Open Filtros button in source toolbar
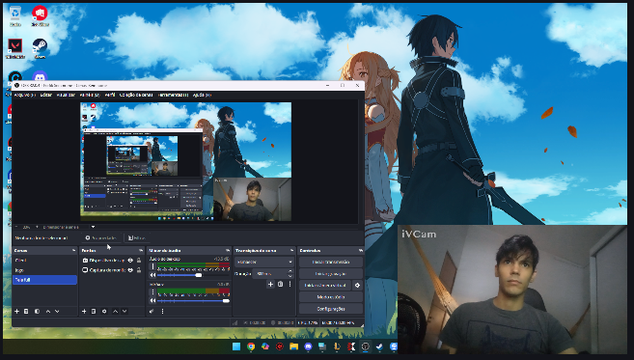The height and width of the screenshot is (360, 634). click(x=137, y=237)
